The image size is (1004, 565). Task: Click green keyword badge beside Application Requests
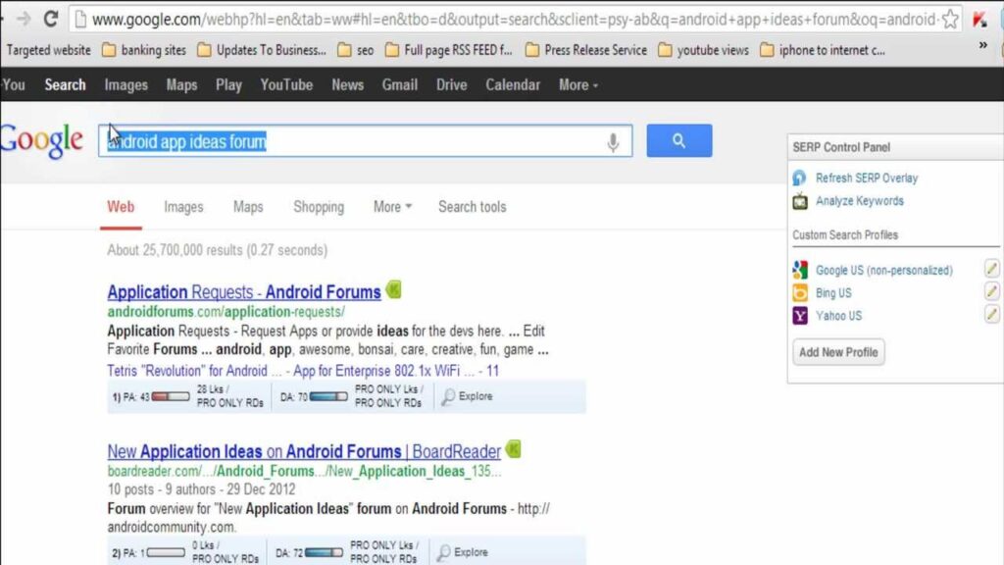click(393, 290)
